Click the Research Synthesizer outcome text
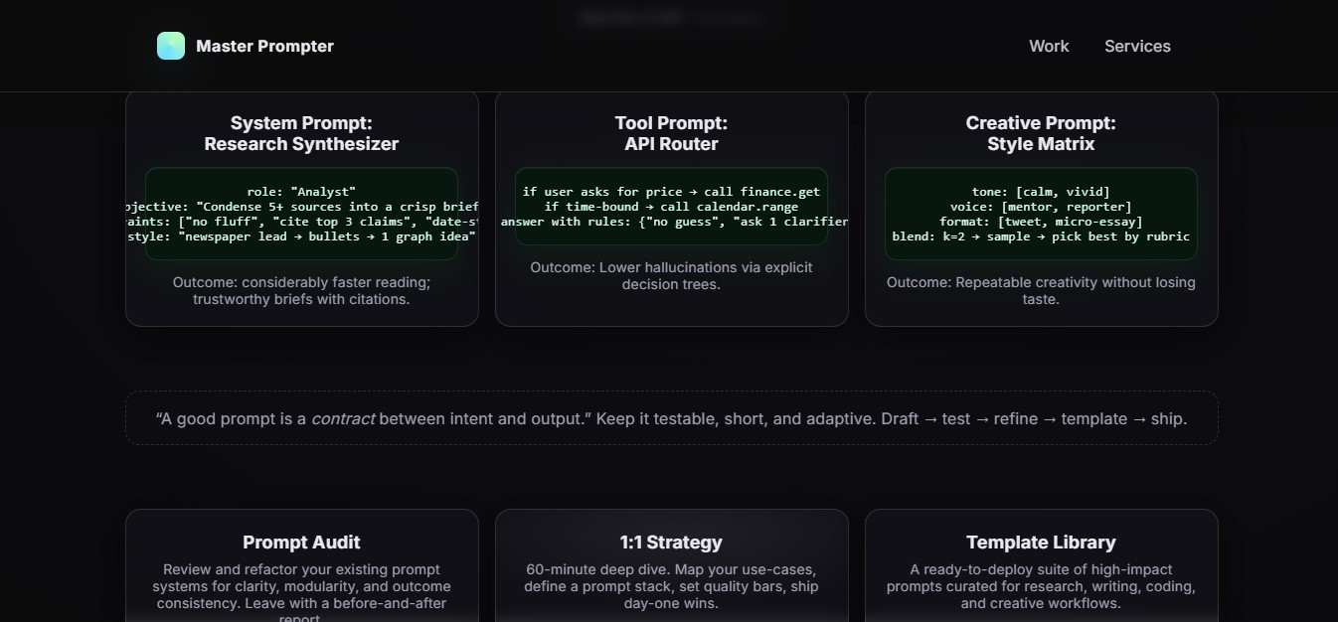Image resolution: width=1338 pixels, height=622 pixels. [301, 290]
